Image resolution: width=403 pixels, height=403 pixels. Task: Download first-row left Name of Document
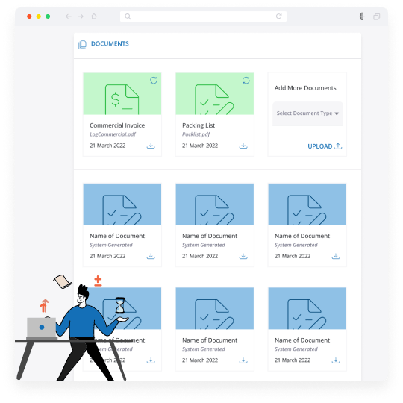coord(151,256)
